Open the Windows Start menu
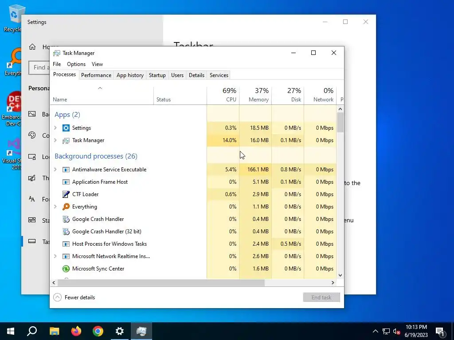Viewport: 454px width, 340px height. [11, 331]
